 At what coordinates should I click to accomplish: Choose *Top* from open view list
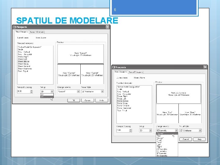pyautogui.click(x=167, y=136)
